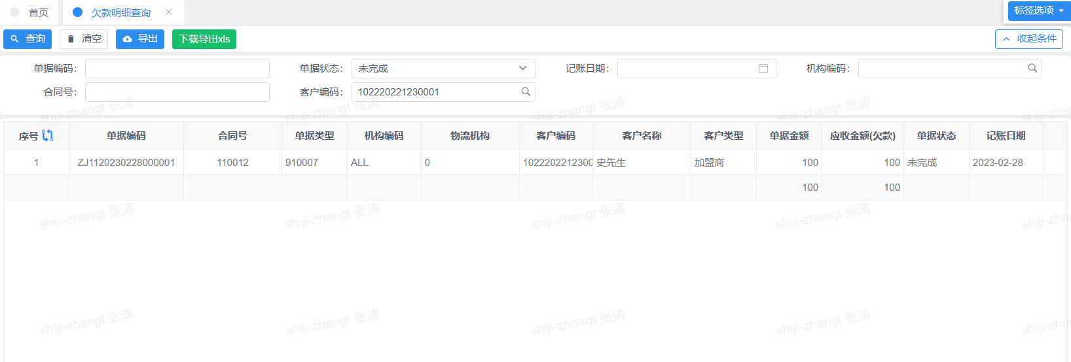Click the 加盟商 customer type cell
Viewport: 1071px width, 362px height.
click(724, 163)
